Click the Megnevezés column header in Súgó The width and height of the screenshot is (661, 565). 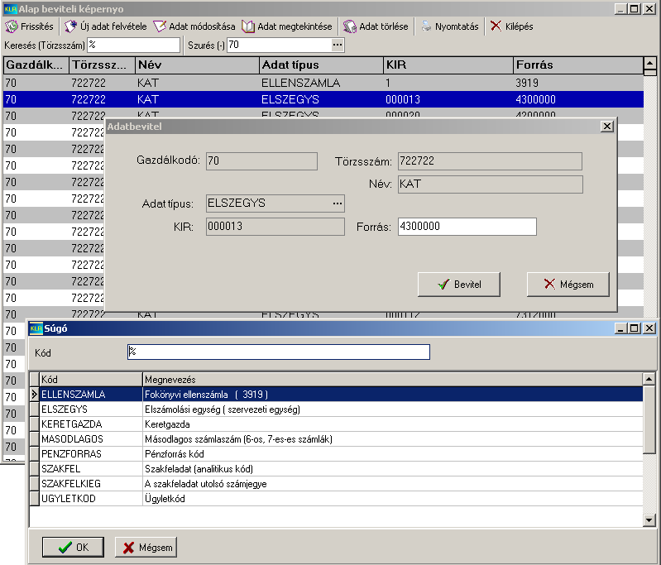[x=392, y=380]
